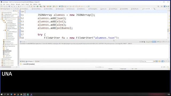Select the Java perspective icon
Screen dimensions: 171x96
pos(165,6)
